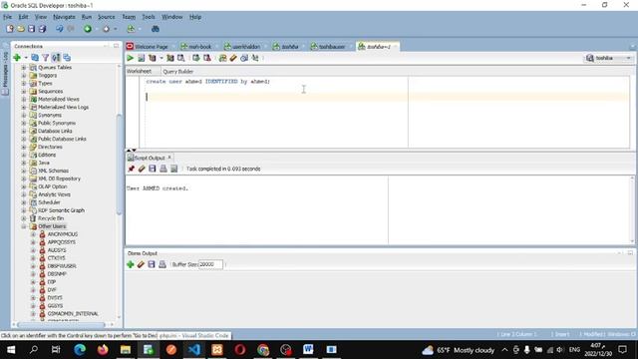Open Microsoft Edge from taskbar
The image size is (638, 359).
80,350
